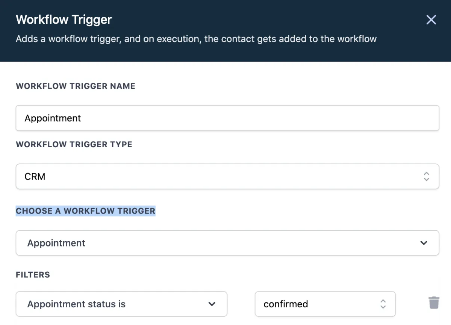Image resolution: width=451 pixels, height=325 pixels.
Task: Open the Appointment status is filter dropdown
Action: (121, 304)
